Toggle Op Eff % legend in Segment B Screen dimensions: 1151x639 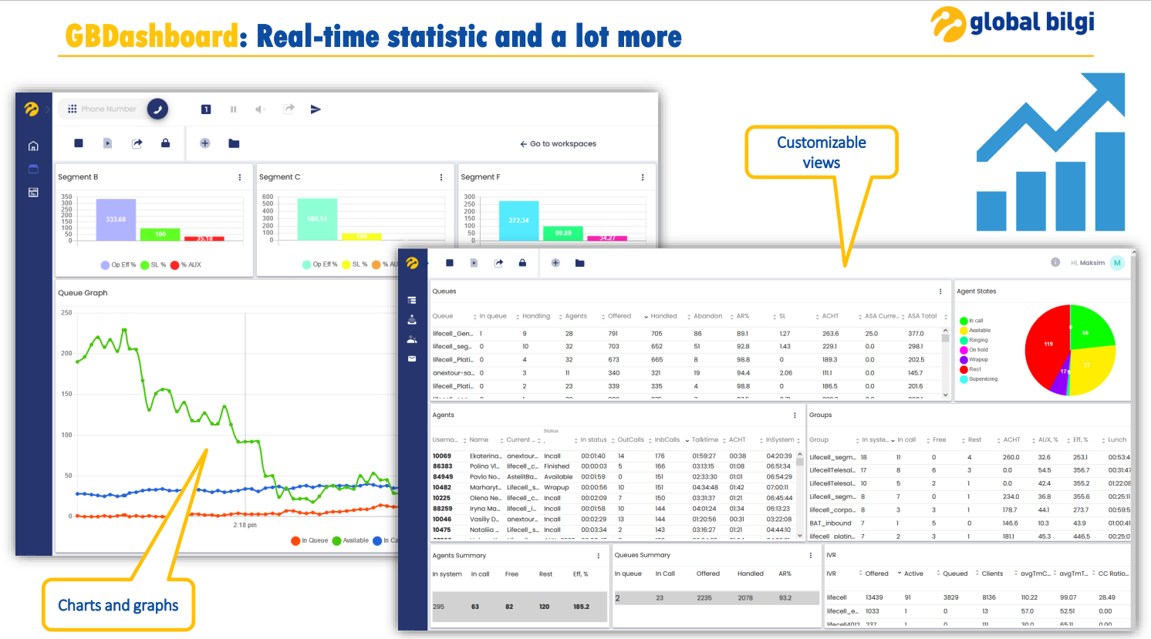[x=118, y=265]
